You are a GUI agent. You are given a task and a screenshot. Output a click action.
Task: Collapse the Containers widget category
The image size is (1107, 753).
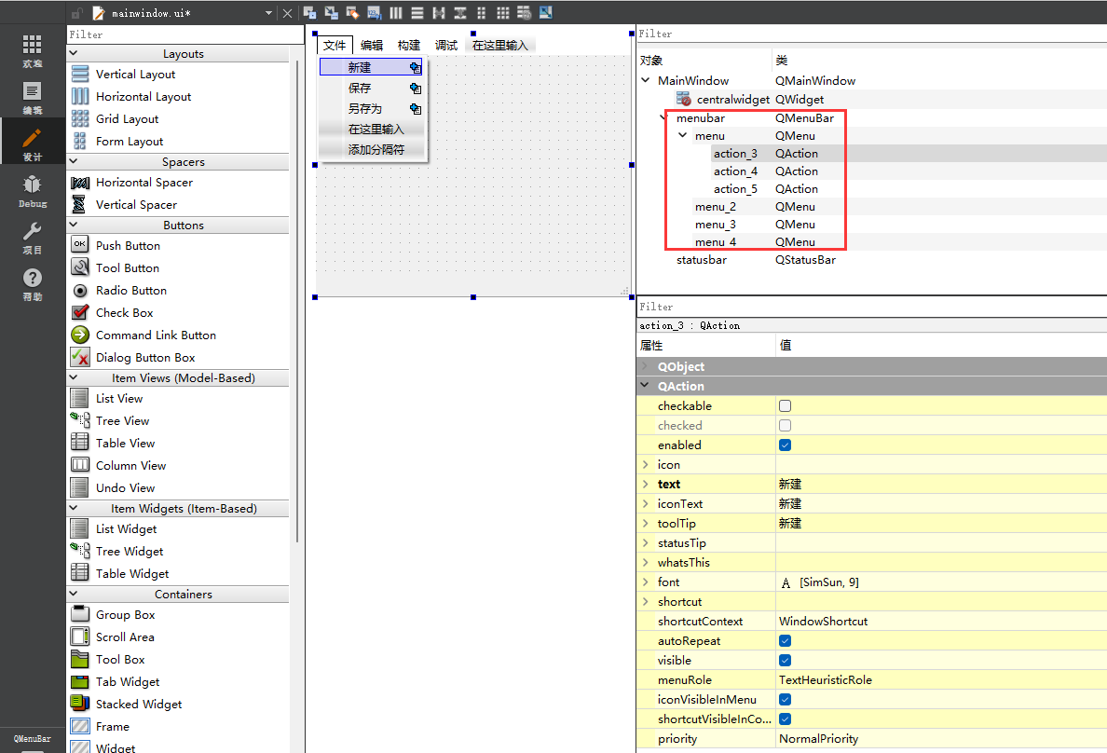pyautogui.click(x=74, y=594)
